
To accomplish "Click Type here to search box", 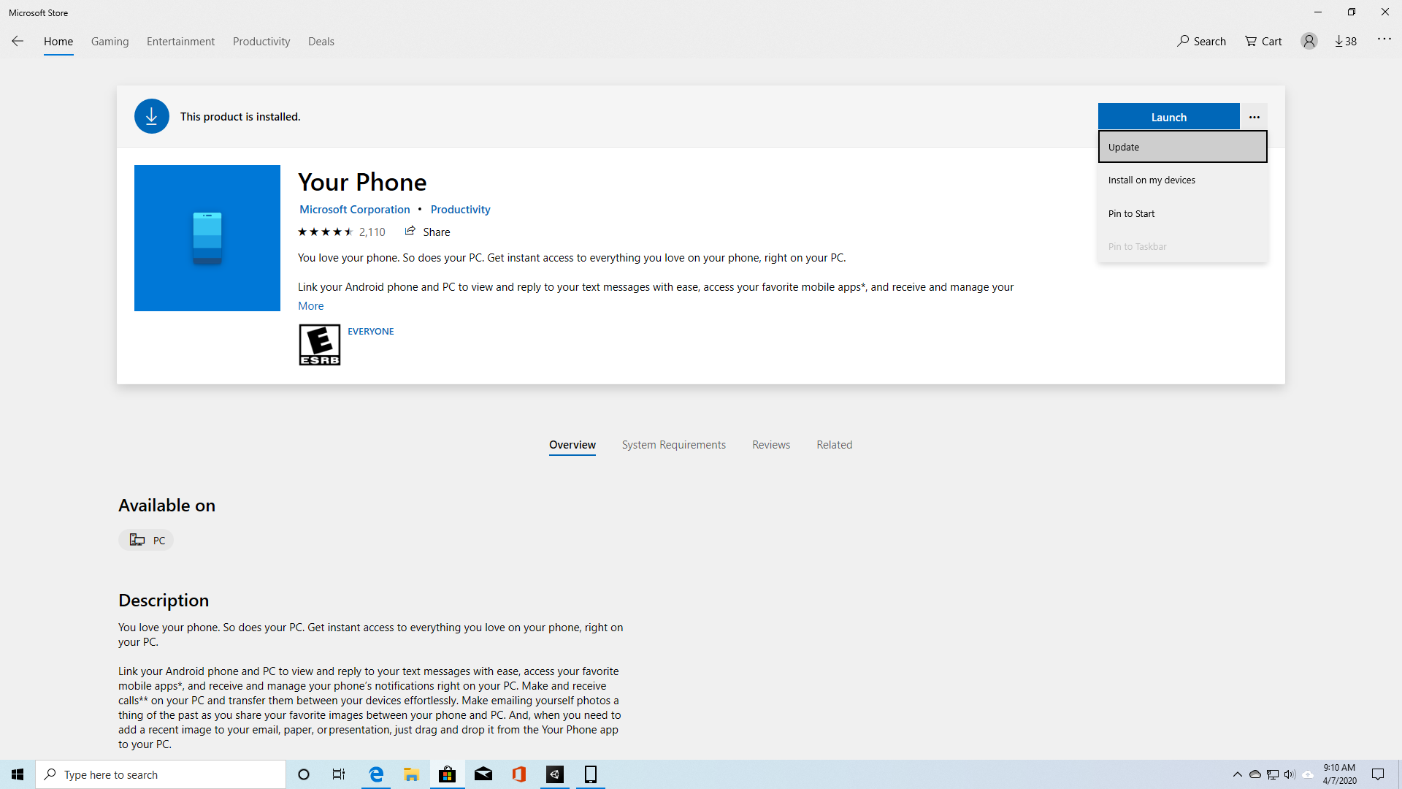I will (161, 774).
